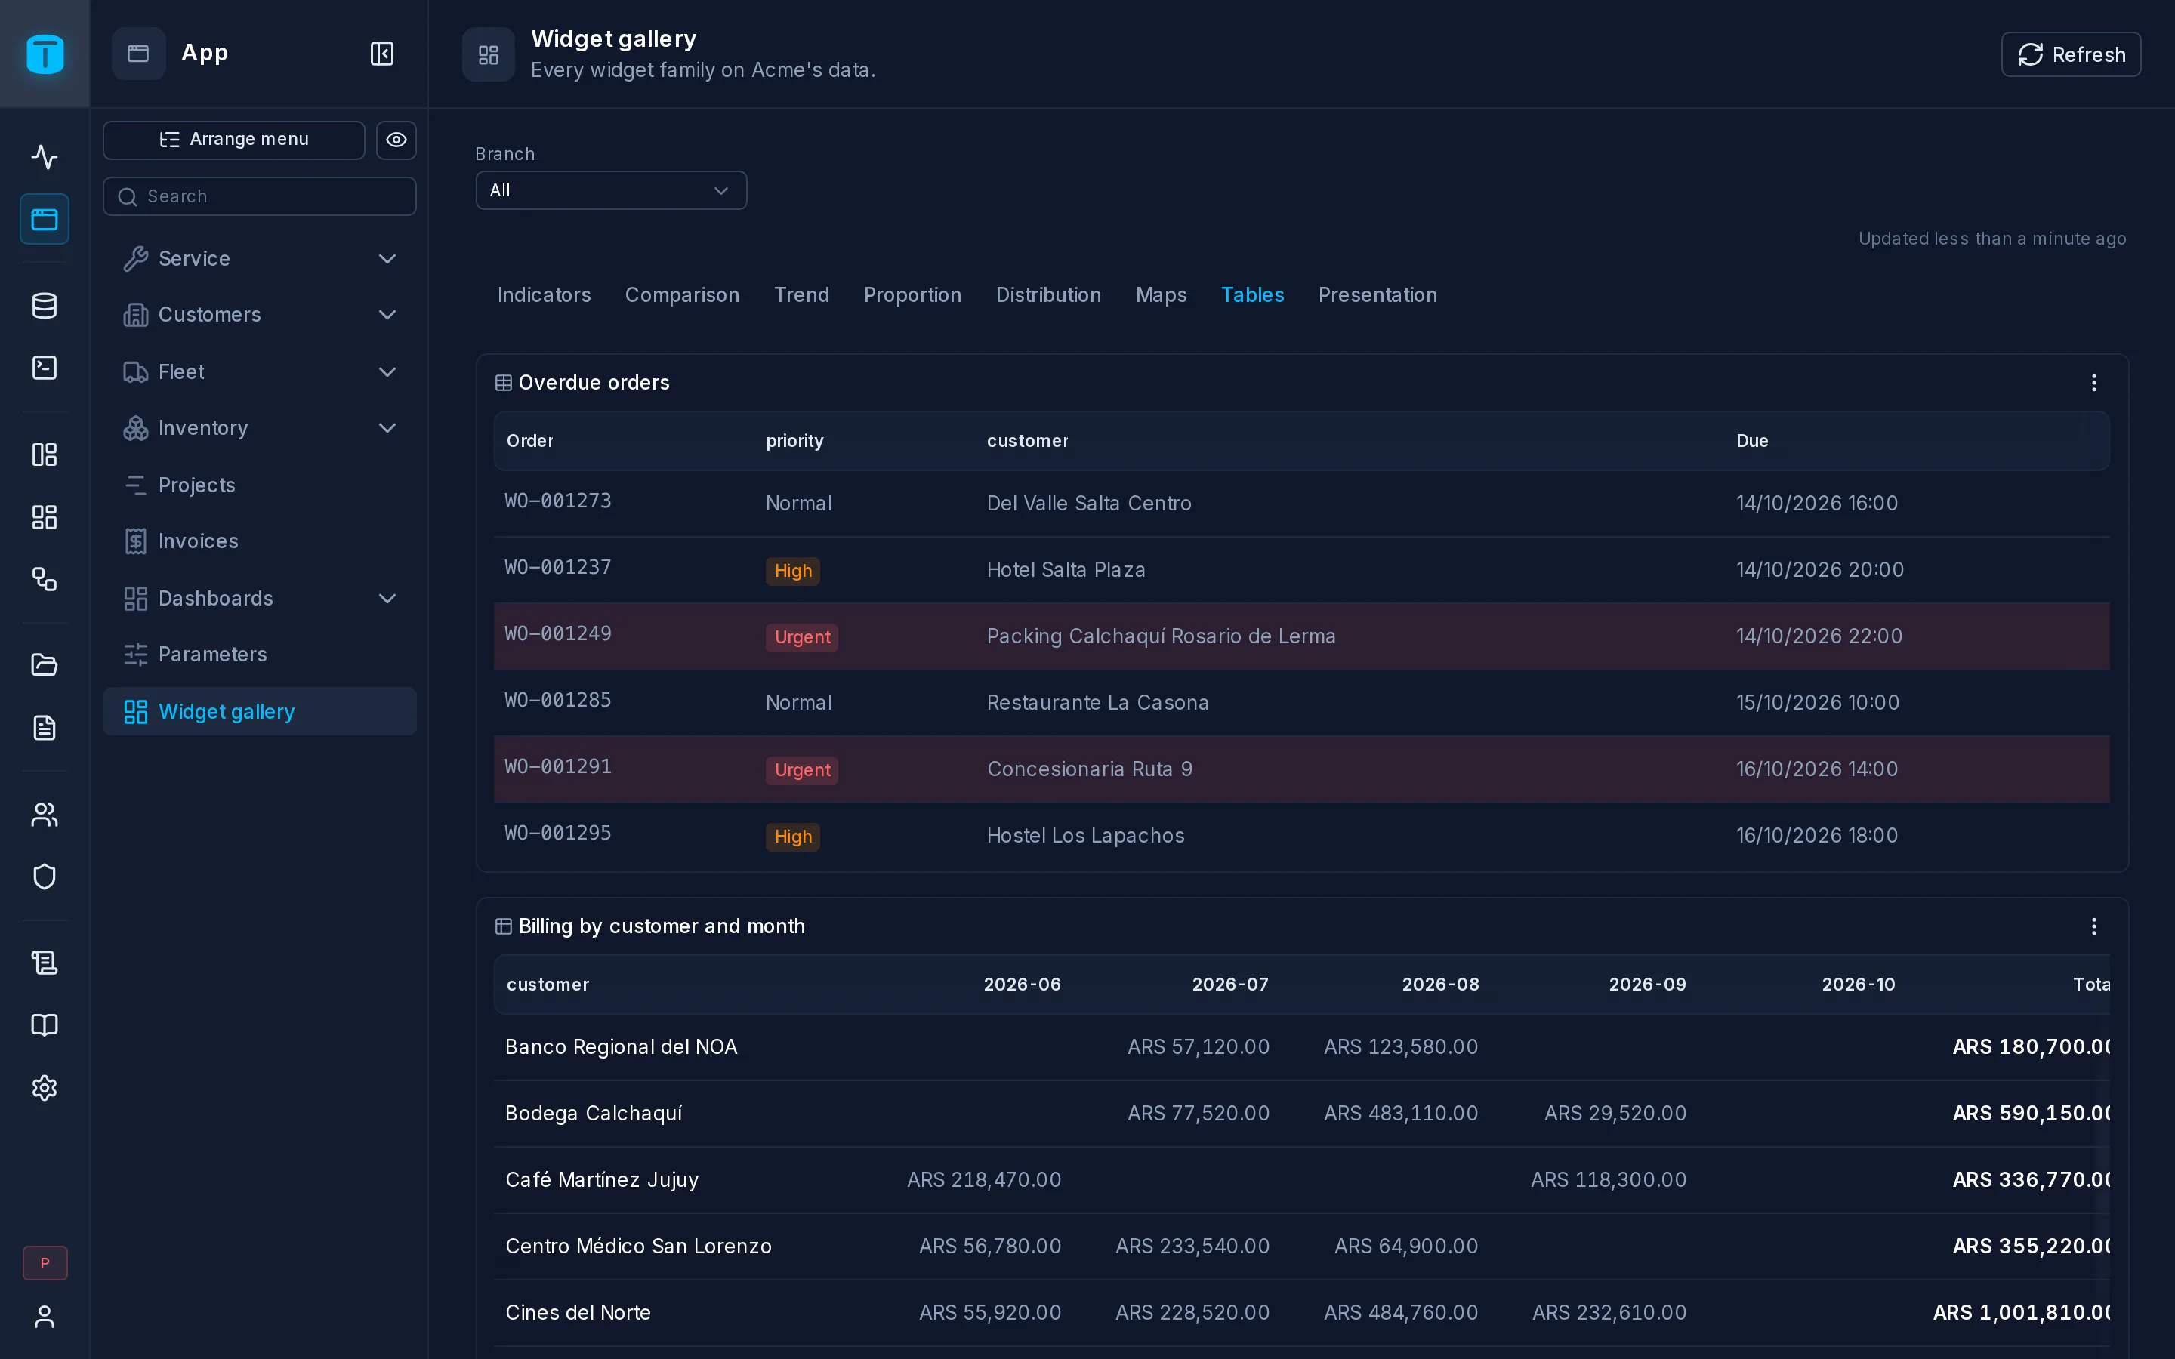2175x1359 pixels.
Task: Click the sidebar Search field
Action: coord(260,196)
